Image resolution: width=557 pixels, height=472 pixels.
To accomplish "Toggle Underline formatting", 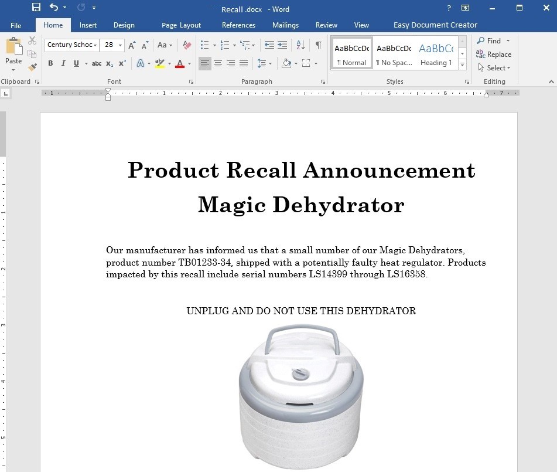I will click(x=76, y=63).
